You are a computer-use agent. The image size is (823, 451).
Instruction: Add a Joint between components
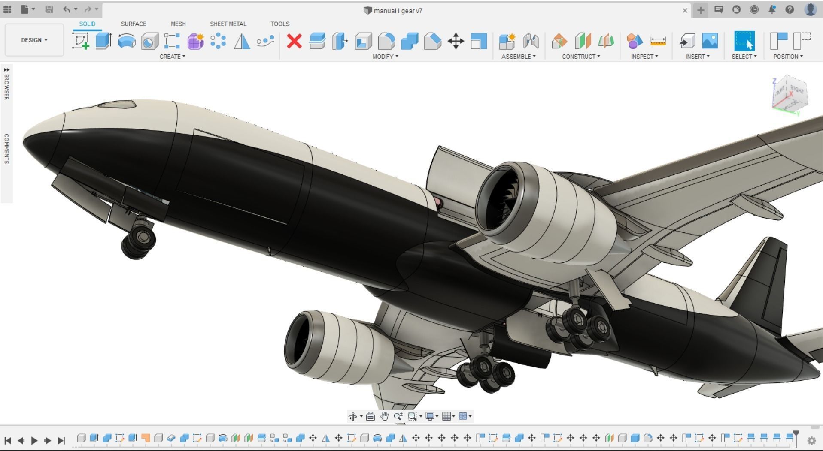(531, 42)
